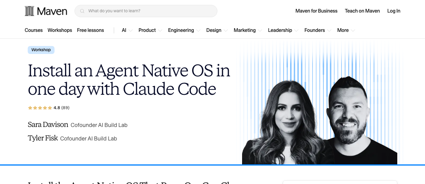Open Maven for Business link
Viewport: 425px width, 184px height.
click(x=316, y=11)
